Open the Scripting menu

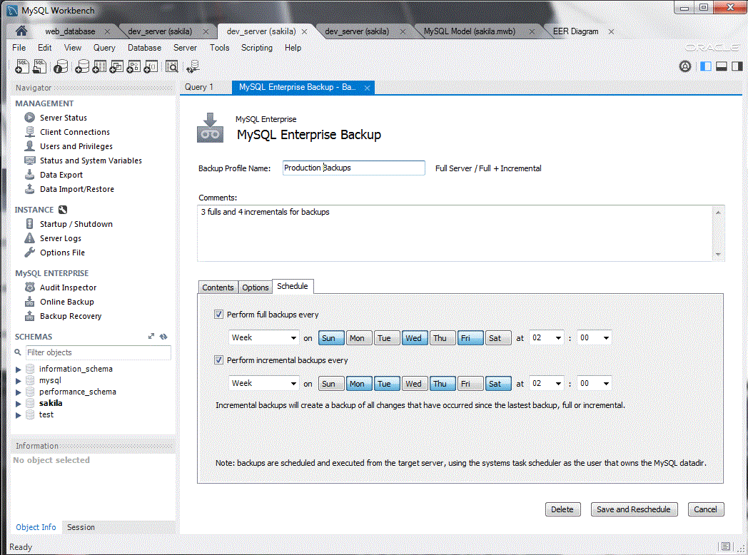257,48
